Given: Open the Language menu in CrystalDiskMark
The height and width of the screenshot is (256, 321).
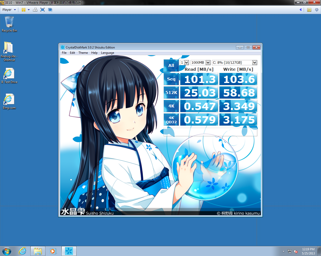Looking at the screenshot, I should pyautogui.click(x=108, y=53).
